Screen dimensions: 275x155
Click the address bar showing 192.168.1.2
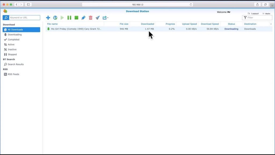137,5
